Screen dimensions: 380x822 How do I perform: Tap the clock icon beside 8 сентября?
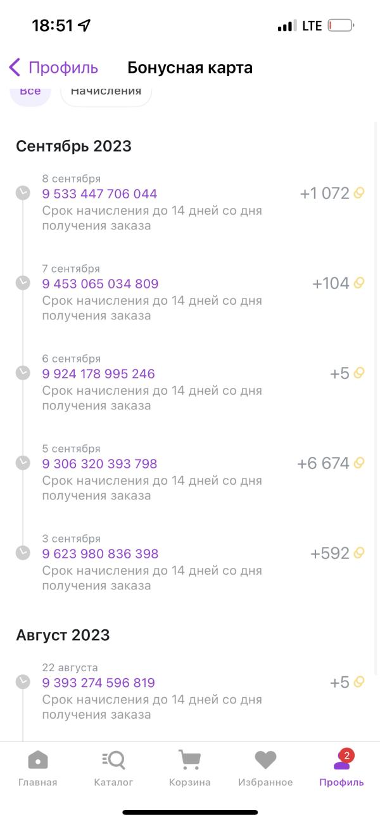pos(23,193)
